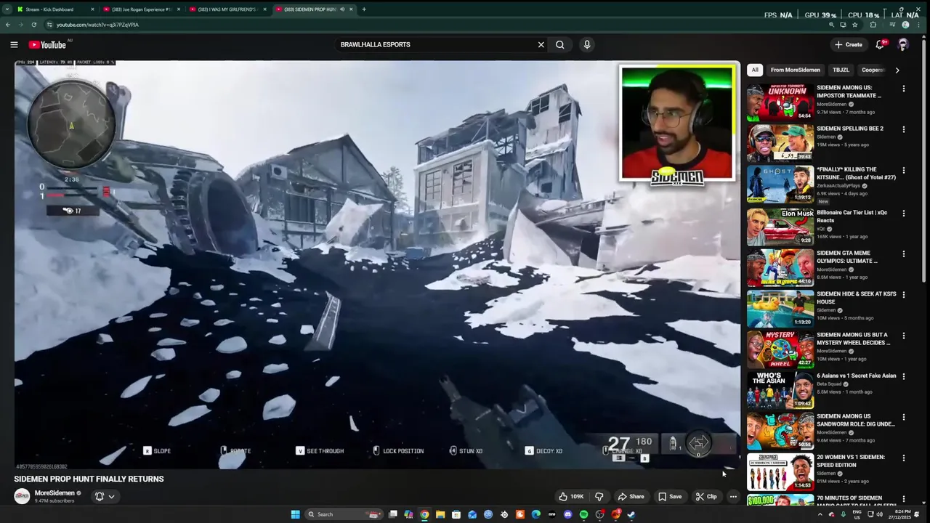930x523 pixels.
Task: Open Chrome from the taskbar
Action: click(424, 514)
